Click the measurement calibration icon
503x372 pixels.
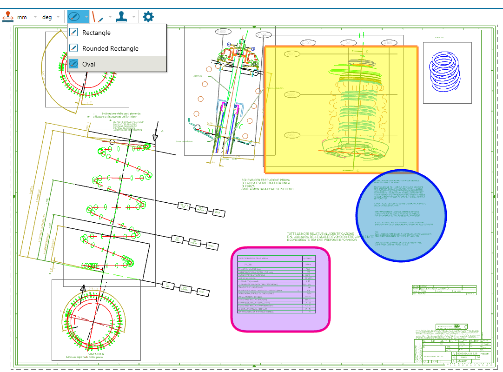(x=8, y=17)
